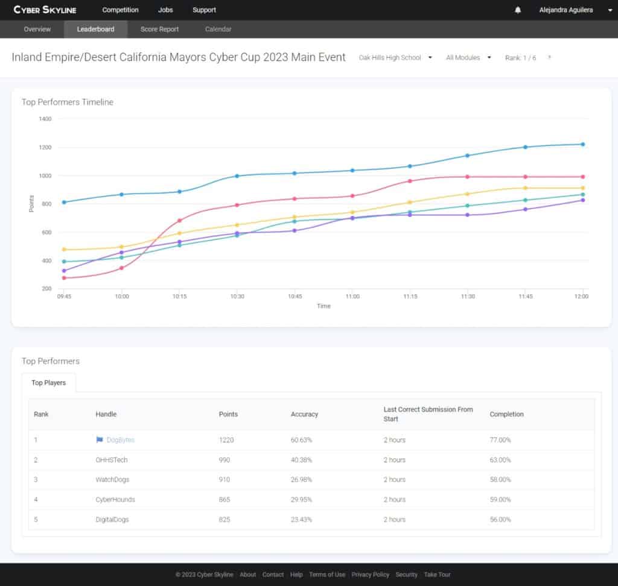Open the DogBytes handle link
Image resolution: width=618 pixels, height=586 pixels.
pos(121,440)
